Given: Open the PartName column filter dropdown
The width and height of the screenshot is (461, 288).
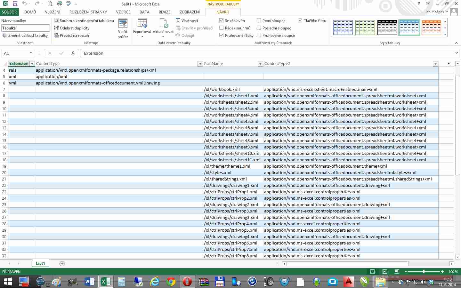Looking at the screenshot, I should tap(260, 64).
